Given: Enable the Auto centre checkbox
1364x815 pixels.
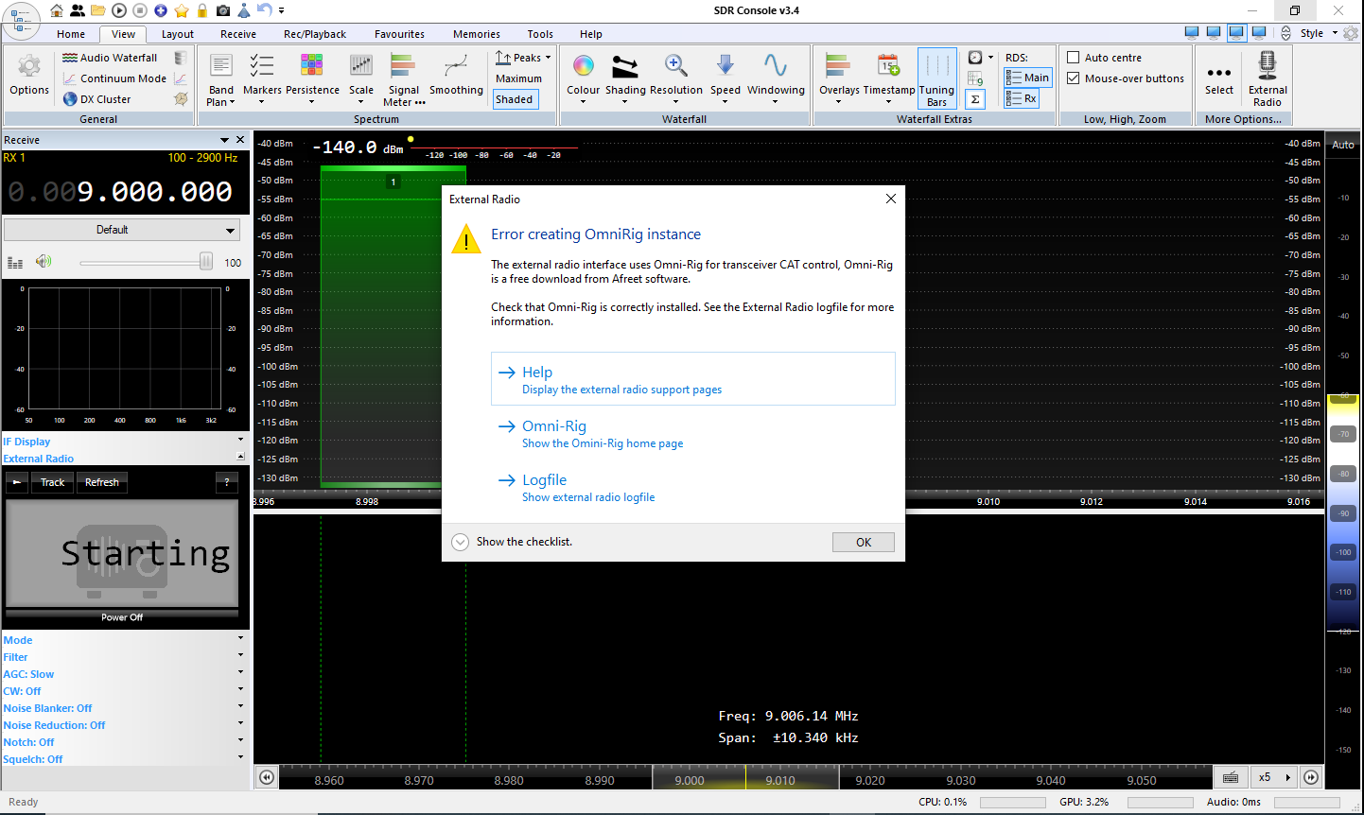Looking at the screenshot, I should pos(1074,58).
